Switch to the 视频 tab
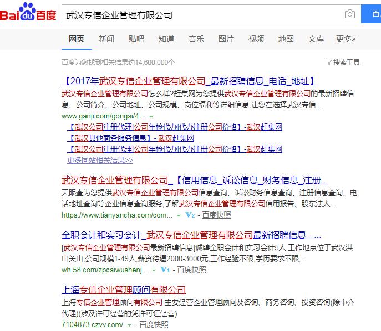The height and width of the screenshot is (331, 381). coord(256,39)
